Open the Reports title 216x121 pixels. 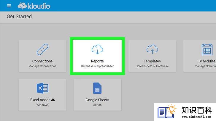click(97, 61)
